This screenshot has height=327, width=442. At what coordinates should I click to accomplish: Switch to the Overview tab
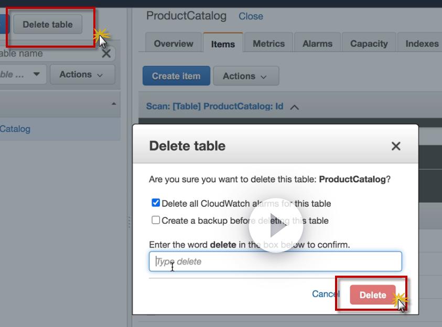point(173,43)
